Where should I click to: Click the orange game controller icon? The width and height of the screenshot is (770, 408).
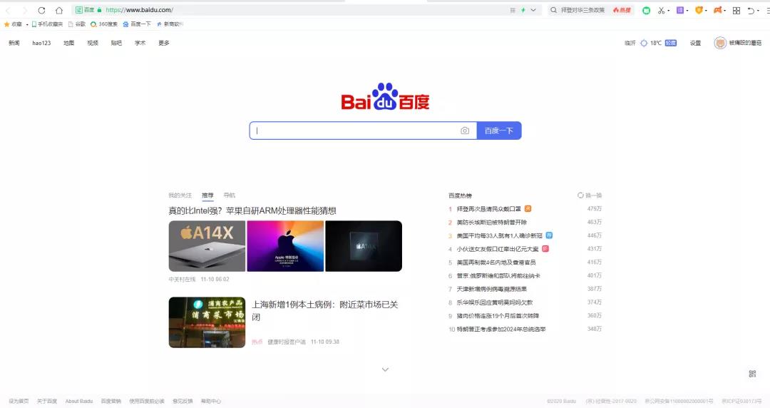(717, 10)
